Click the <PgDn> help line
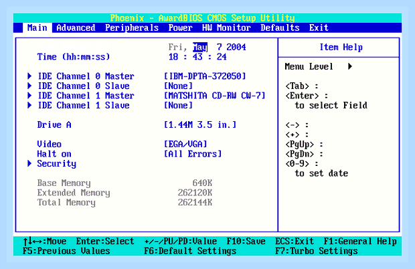Viewport: 415px width, 269px height. pos(304,154)
